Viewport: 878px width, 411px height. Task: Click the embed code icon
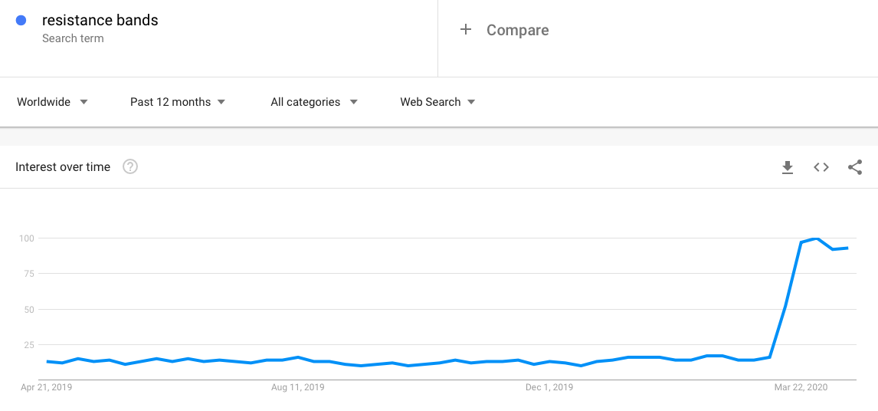(821, 167)
